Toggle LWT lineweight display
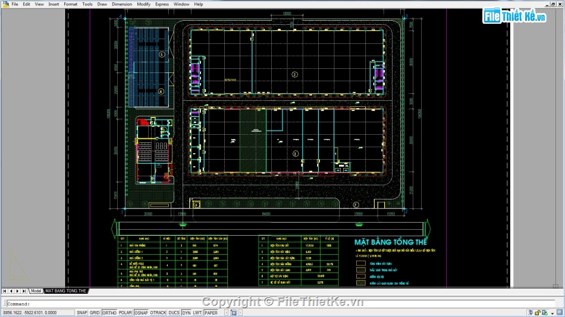565x317 pixels. click(197, 313)
